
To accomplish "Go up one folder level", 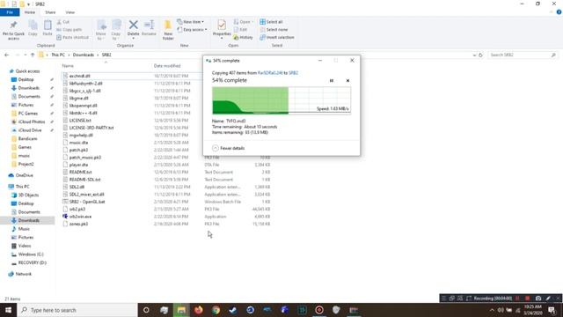I will [x=33, y=55].
